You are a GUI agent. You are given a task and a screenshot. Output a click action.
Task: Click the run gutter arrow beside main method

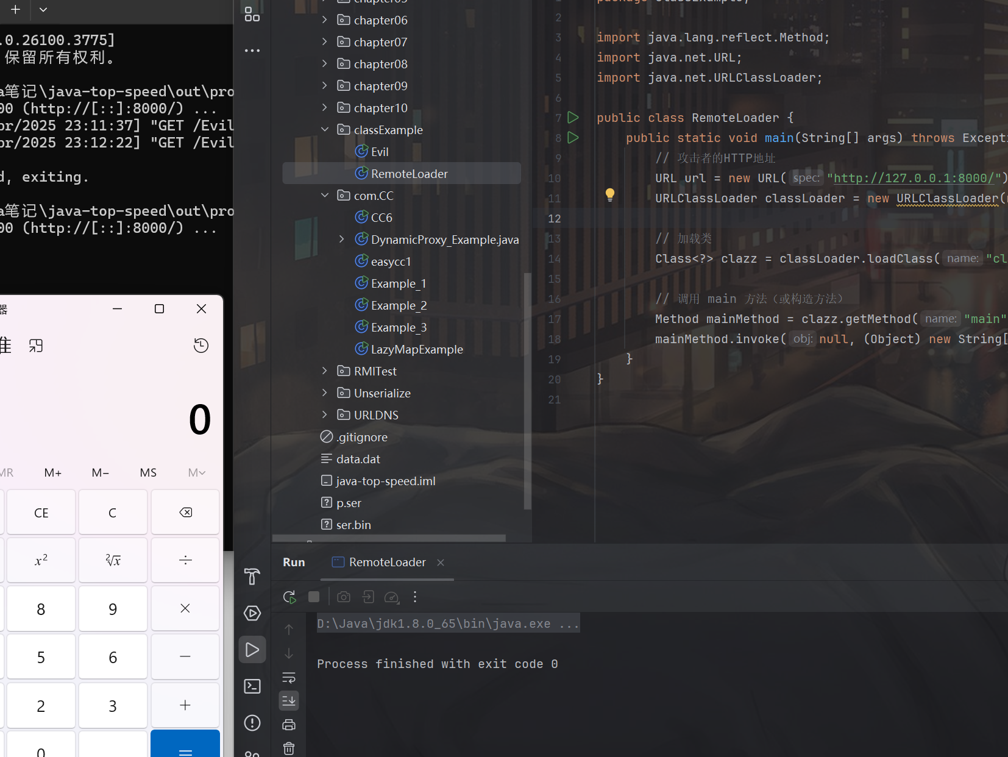coord(573,138)
